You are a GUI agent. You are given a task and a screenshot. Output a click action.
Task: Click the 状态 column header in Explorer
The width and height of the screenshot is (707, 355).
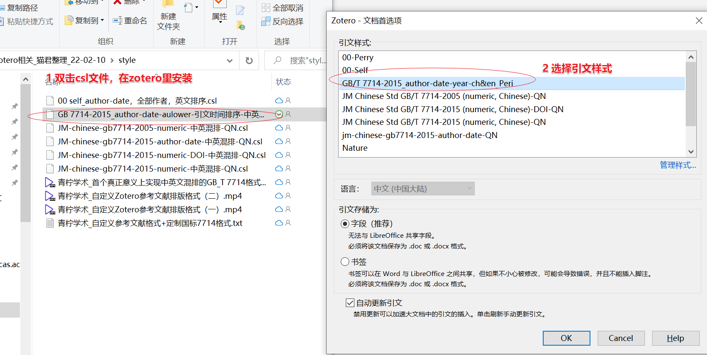pos(283,82)
